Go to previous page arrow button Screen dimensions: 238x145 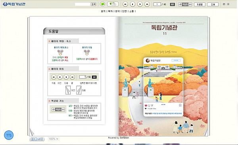click(x=132, y=4)
